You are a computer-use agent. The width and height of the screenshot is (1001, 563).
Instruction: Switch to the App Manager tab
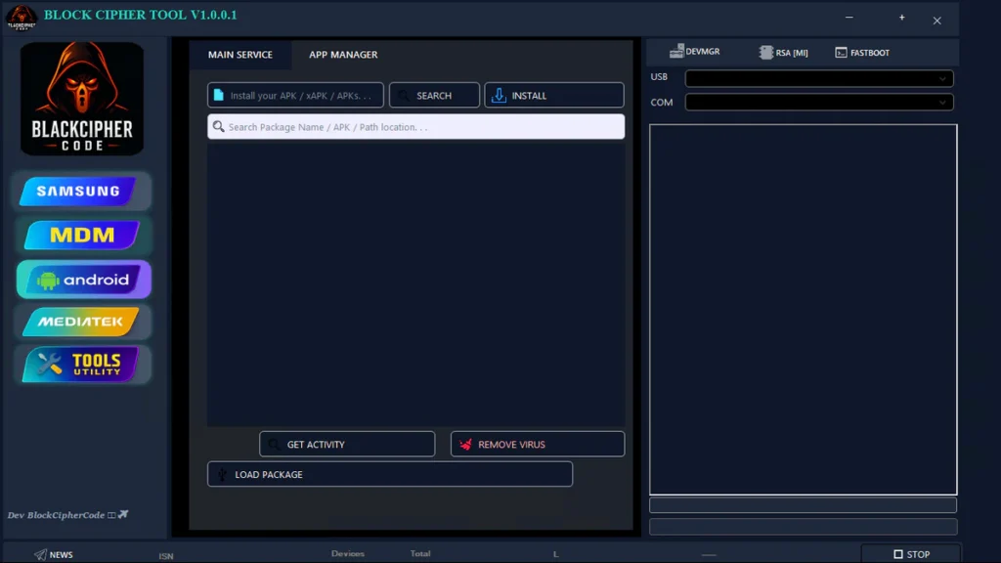[343, 55]
